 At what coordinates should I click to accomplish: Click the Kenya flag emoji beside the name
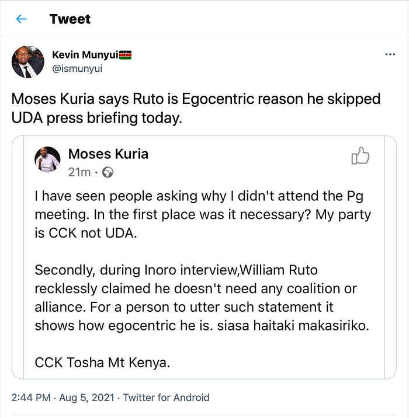click(x=126, y=55)
